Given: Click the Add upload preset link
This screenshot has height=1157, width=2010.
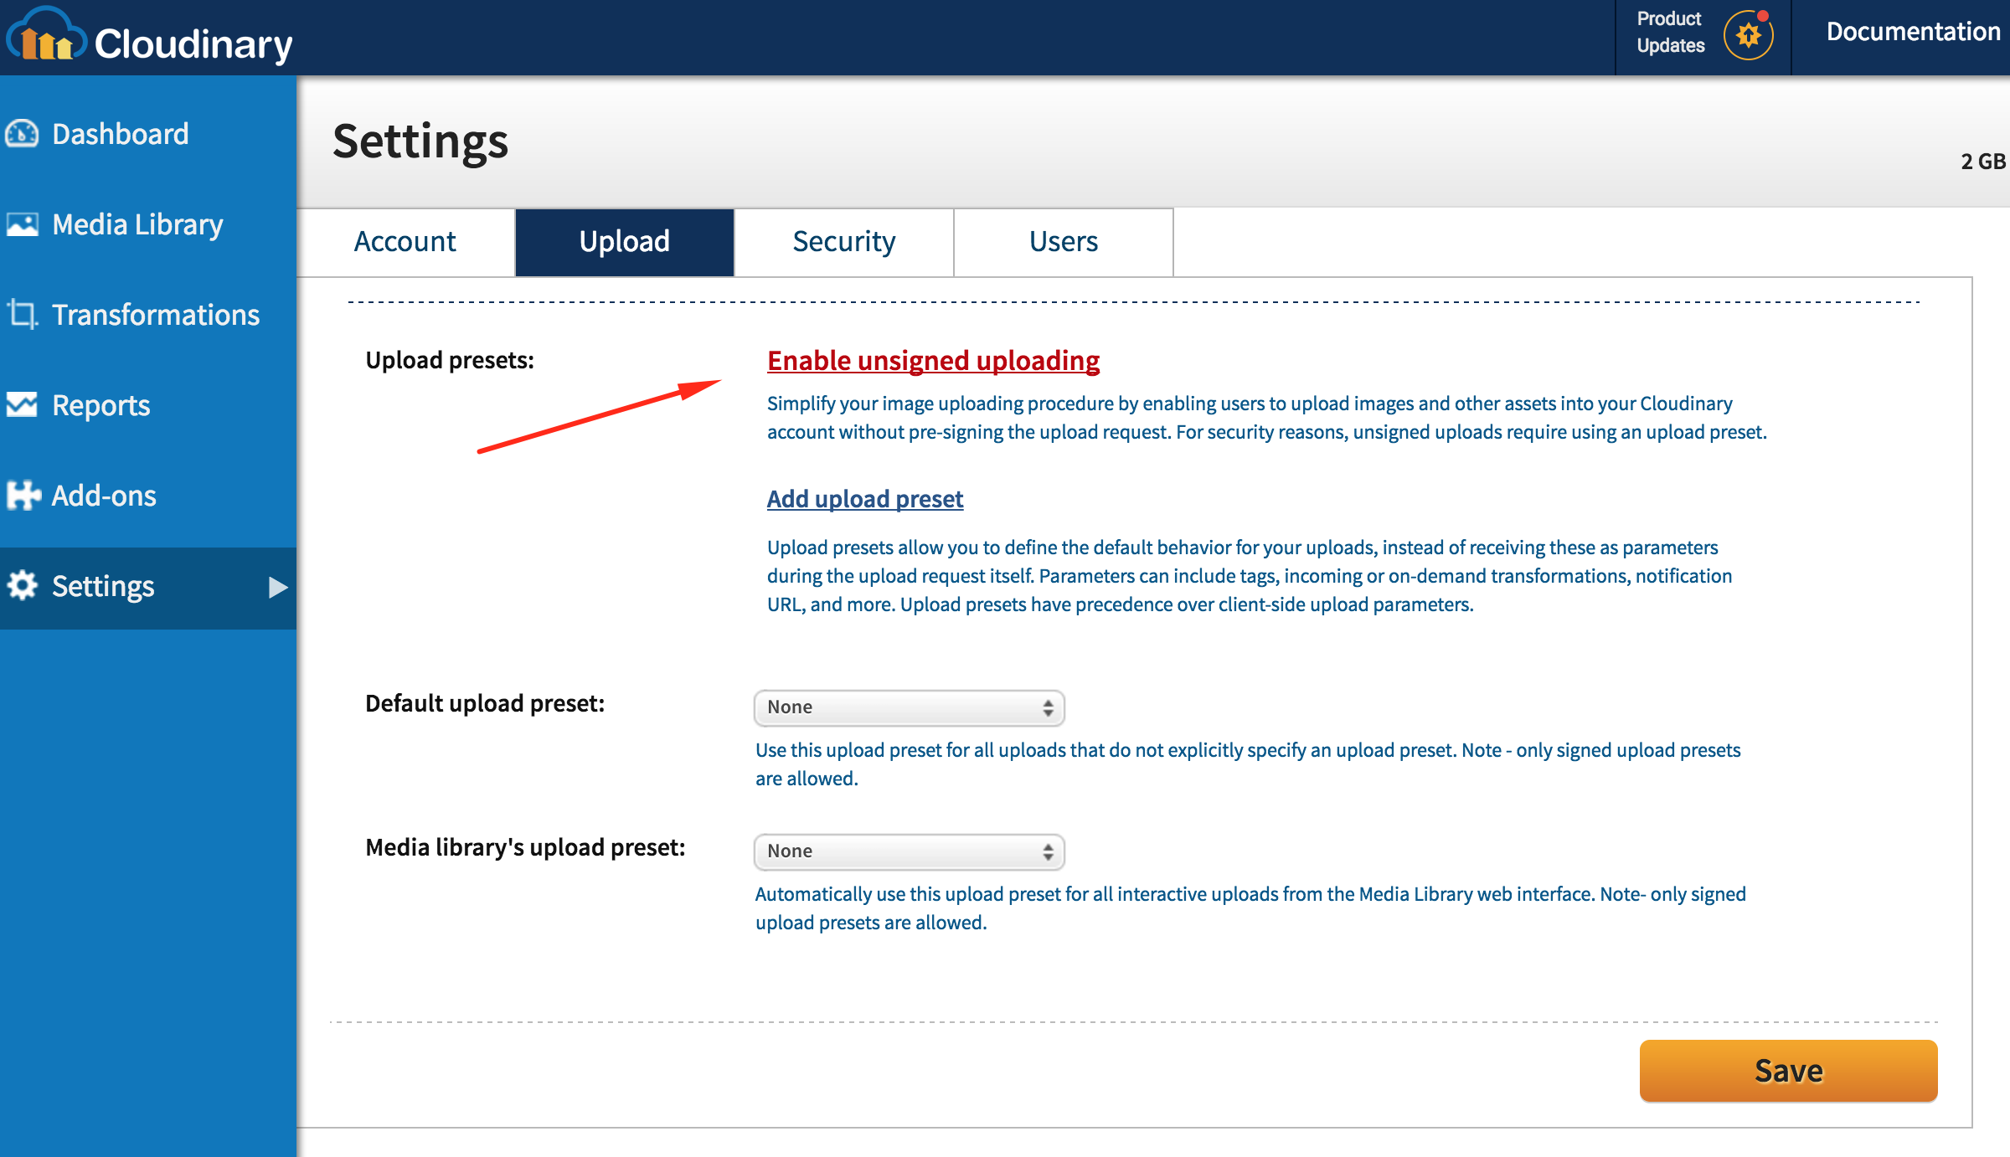Looking at the screenshot, I should pyautogui.click(x=865, y=499).
